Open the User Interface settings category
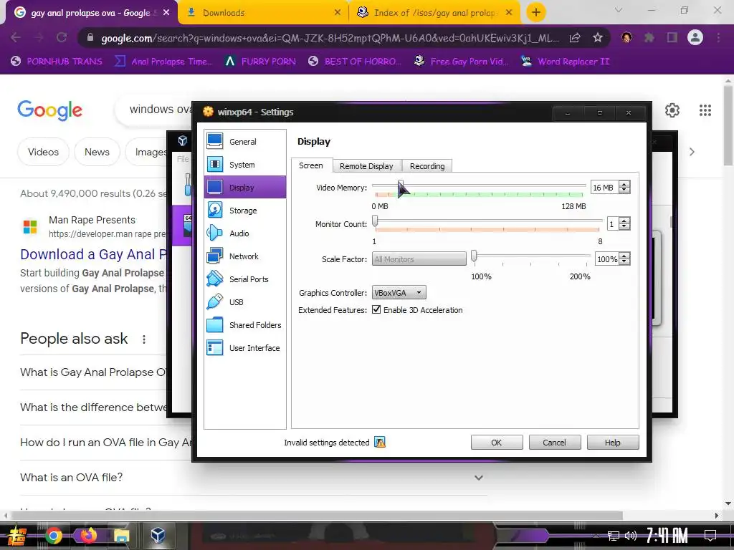Image resolution: width=734 pixels, height=550 pixels. tap(245, 348)
